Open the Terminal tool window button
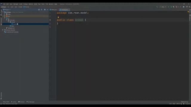 tap(21, 102)
